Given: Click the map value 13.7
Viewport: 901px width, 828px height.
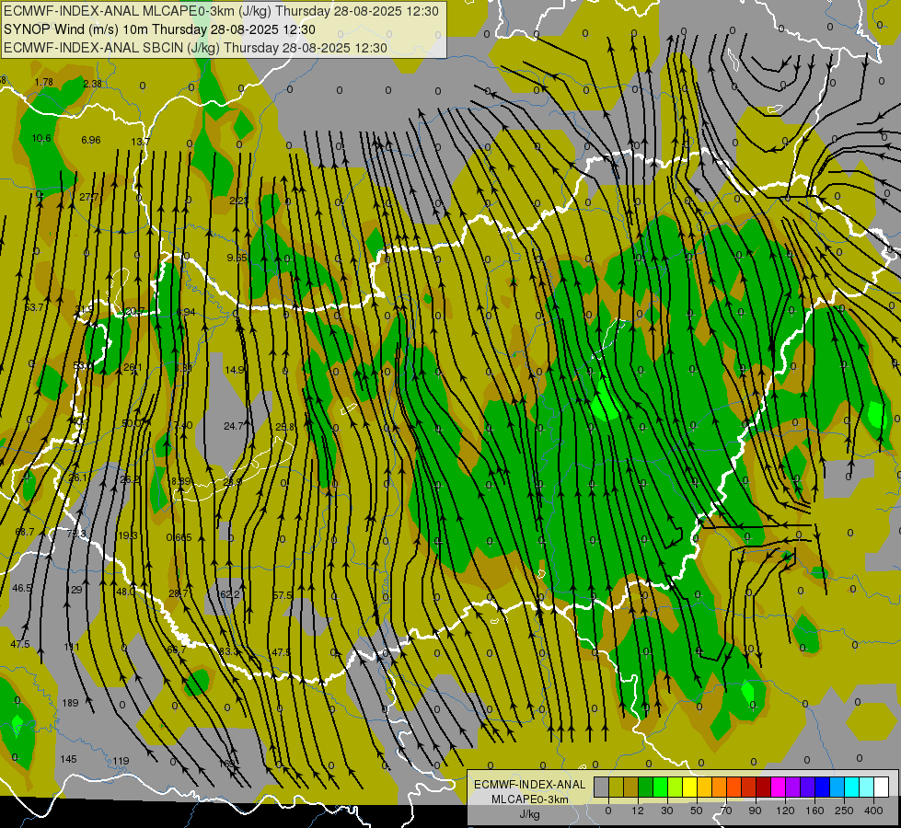Looking at the screenshot, I should (140, 142).
